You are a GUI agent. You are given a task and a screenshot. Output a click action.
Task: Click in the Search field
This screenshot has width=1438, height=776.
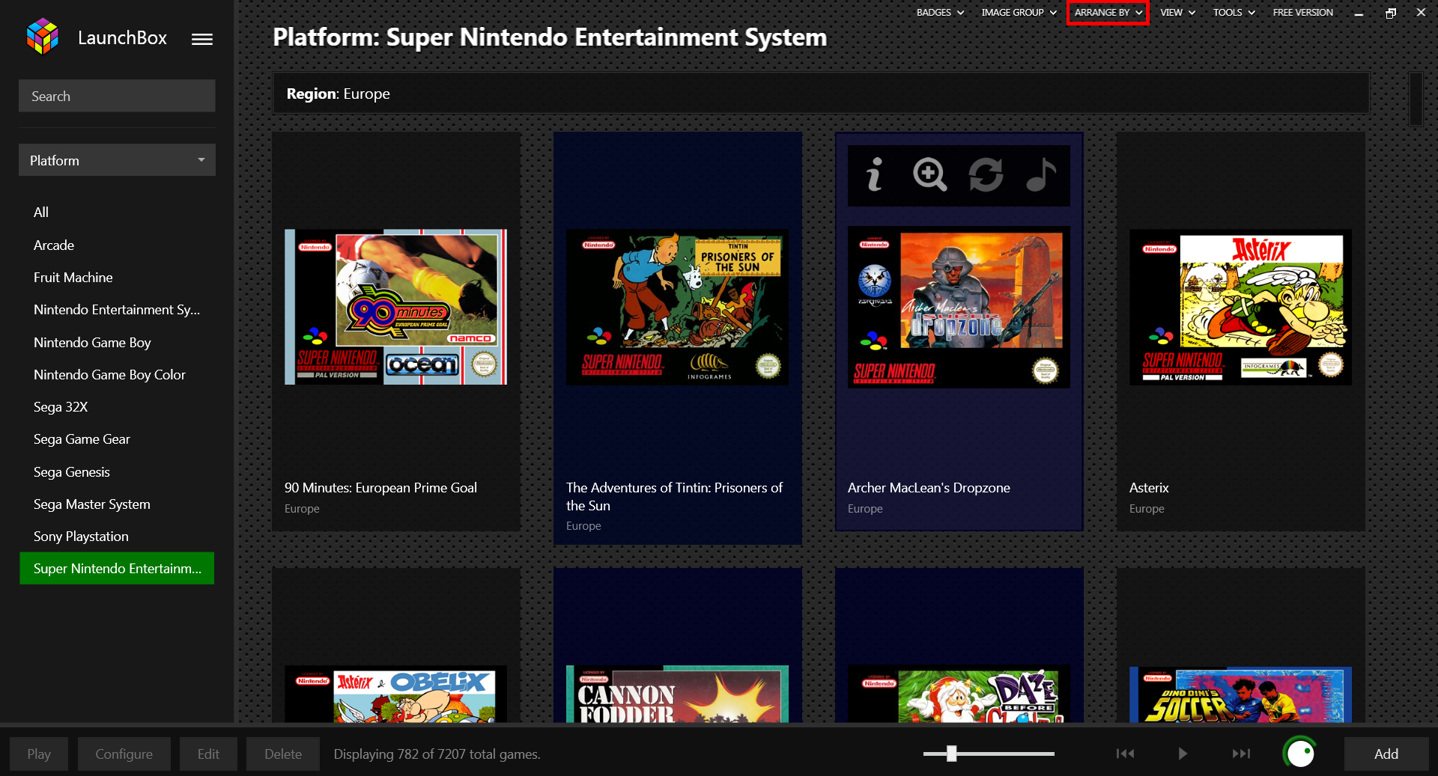[117, 96]
